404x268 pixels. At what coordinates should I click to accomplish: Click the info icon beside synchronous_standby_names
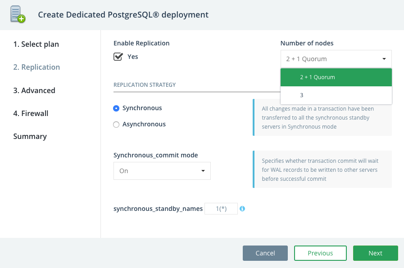242,209
